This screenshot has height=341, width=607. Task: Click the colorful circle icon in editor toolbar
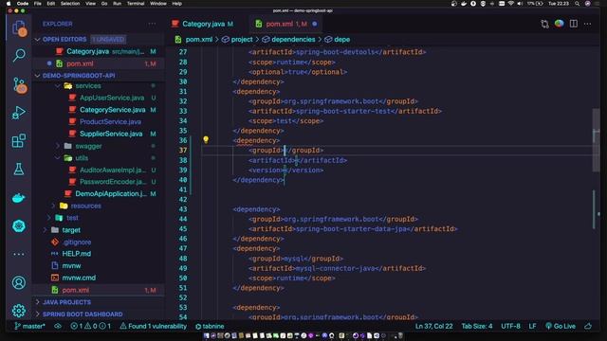click(559, 24)
